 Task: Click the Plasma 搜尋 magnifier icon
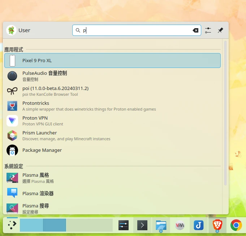point(12,209)
